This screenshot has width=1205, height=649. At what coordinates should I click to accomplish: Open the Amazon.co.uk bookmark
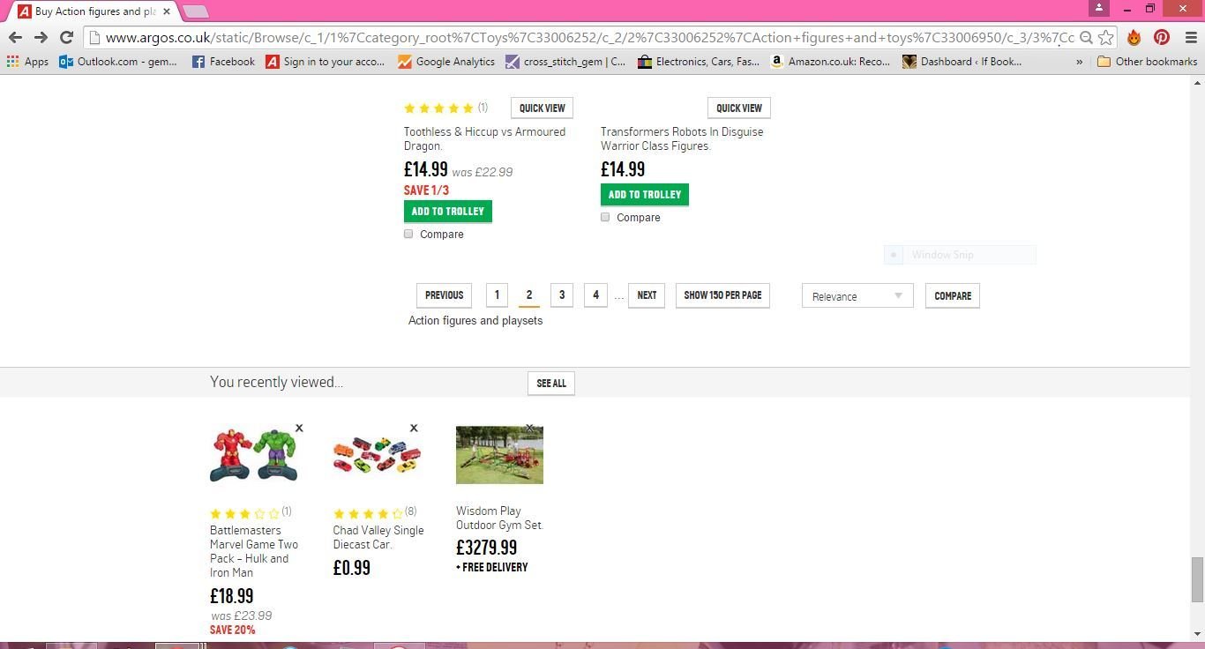tap(830, 62)
